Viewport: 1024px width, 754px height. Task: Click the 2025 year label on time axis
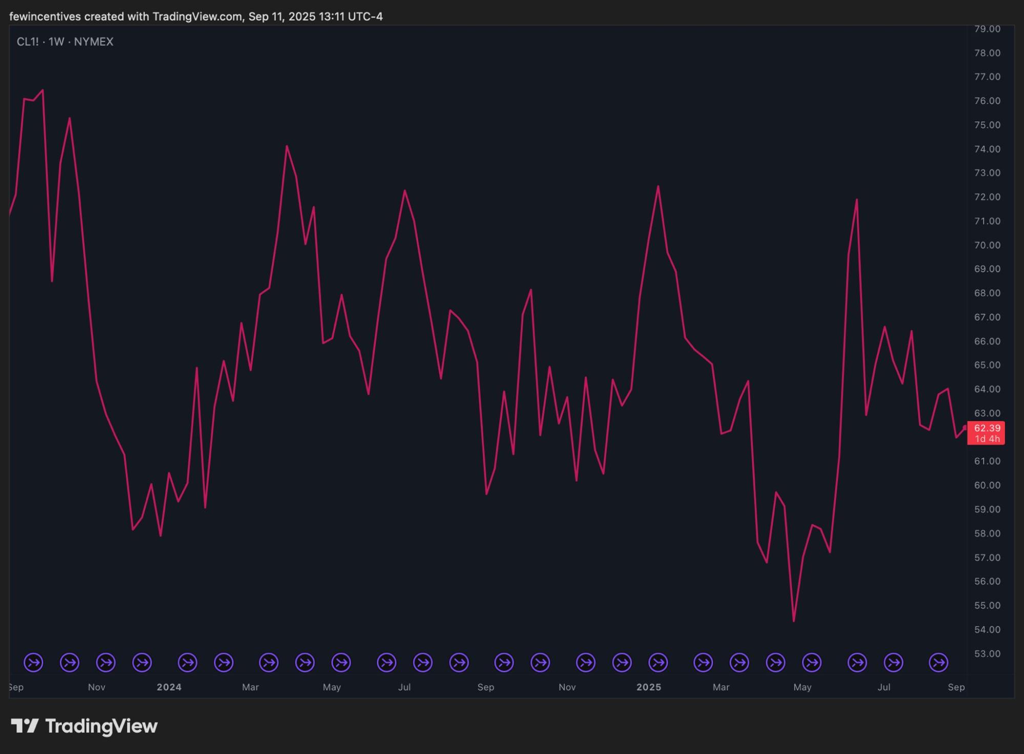point(649,687)
